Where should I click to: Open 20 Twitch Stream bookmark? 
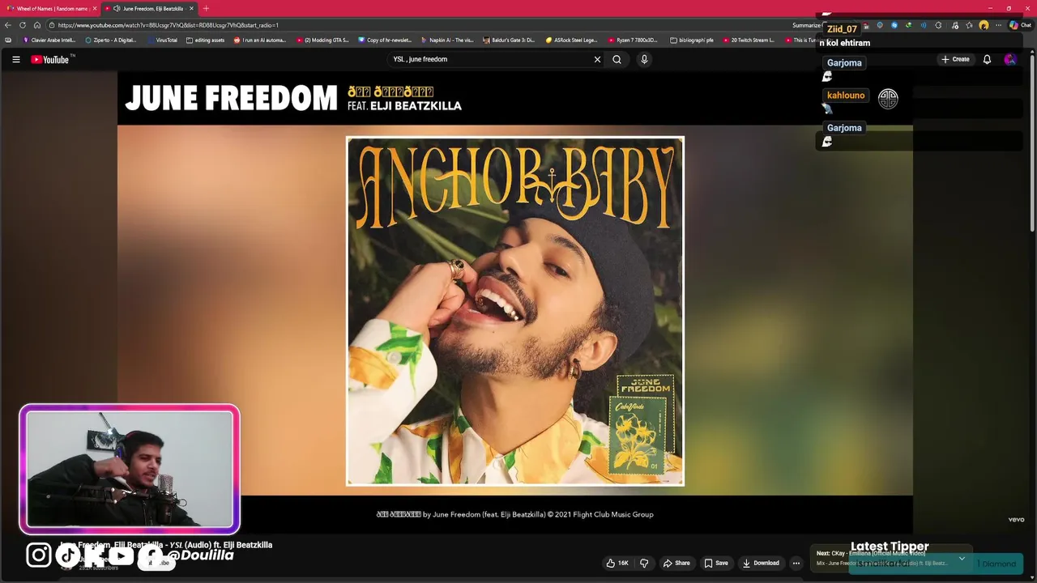tap(749, 40)
